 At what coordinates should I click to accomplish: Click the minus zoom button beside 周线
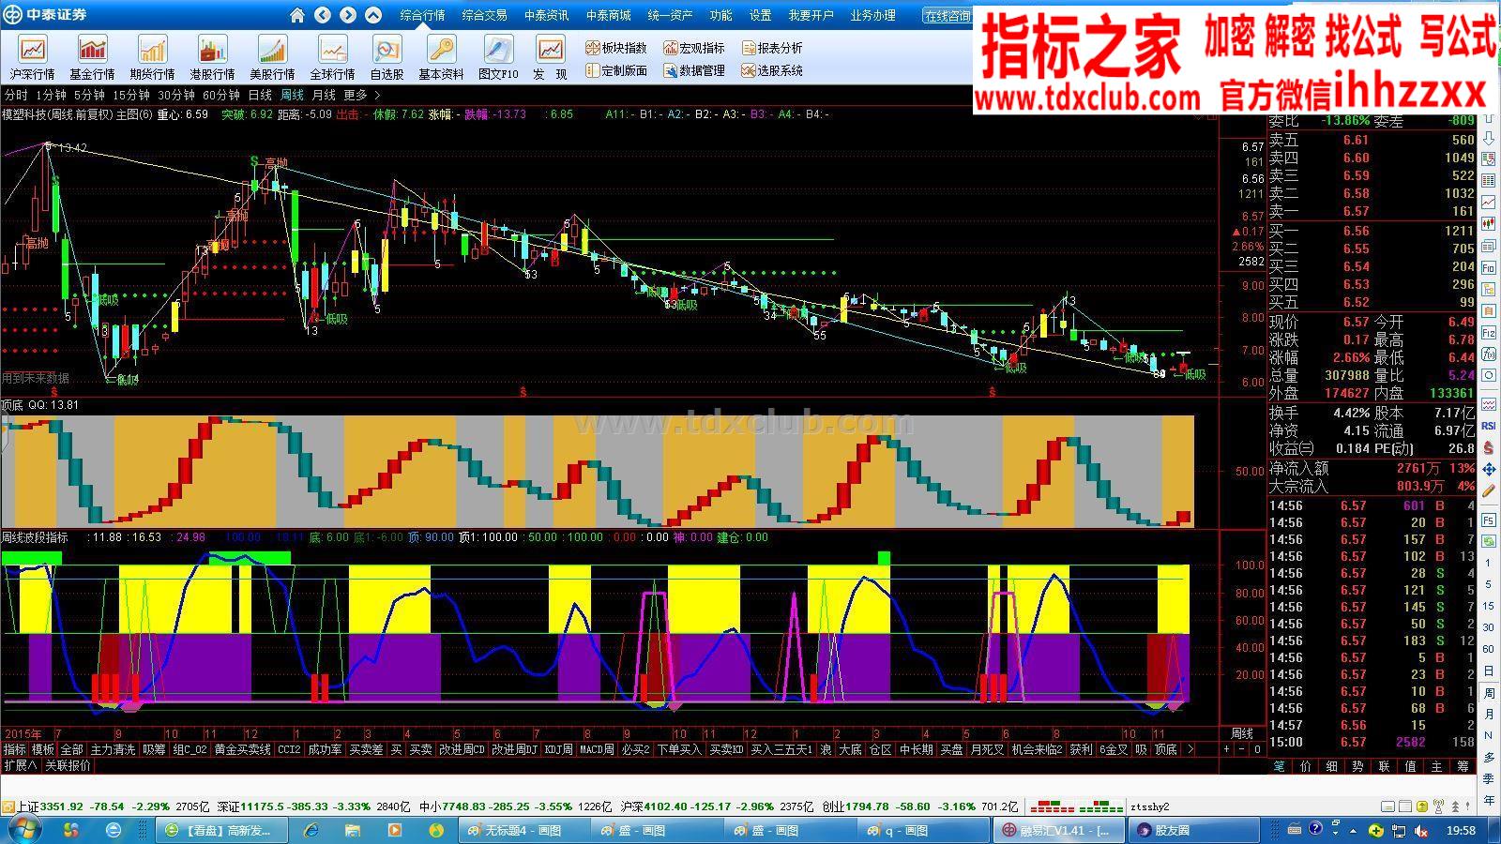[x=1241, y=749]
